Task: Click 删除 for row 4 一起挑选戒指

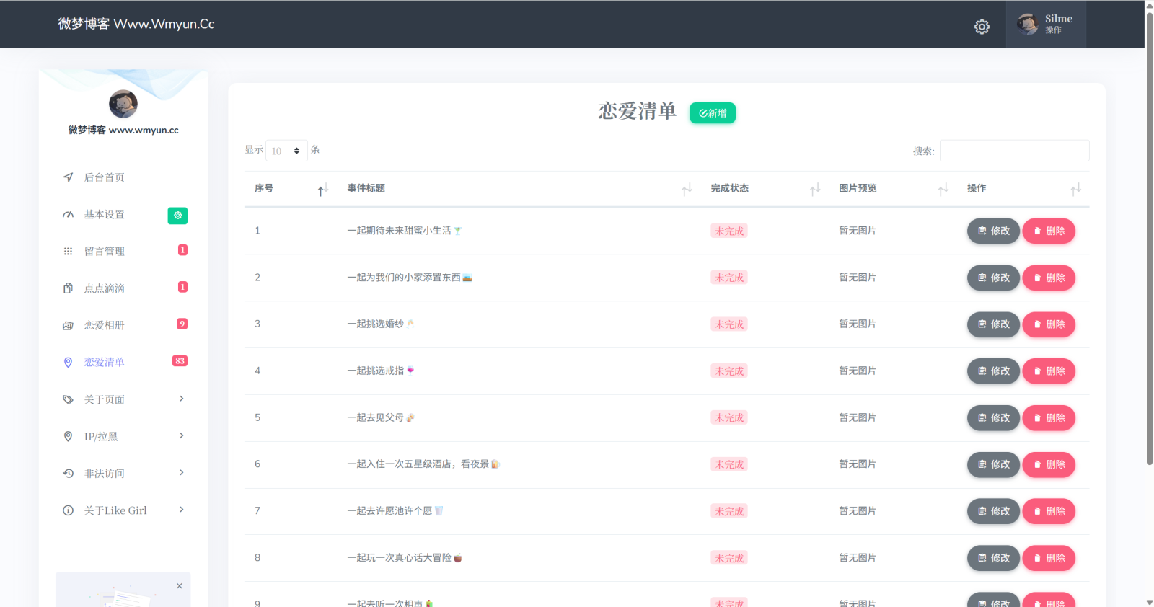Action: tap(1049, 371)
